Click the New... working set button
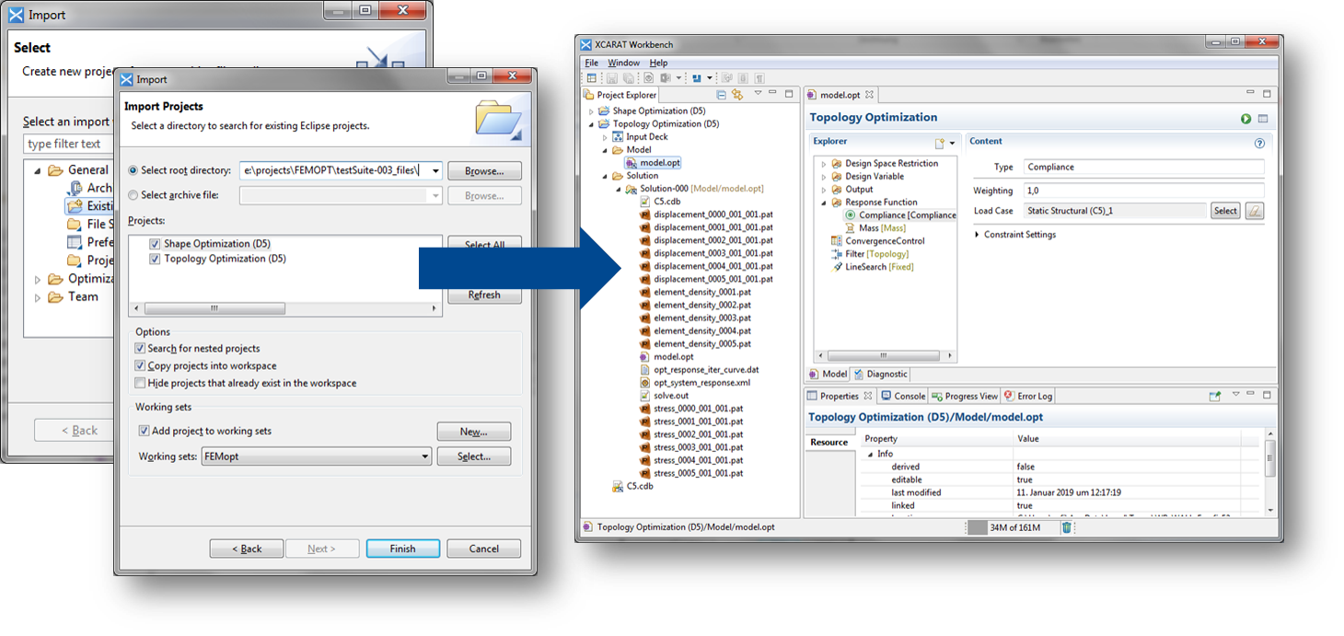 pos(474,432)
